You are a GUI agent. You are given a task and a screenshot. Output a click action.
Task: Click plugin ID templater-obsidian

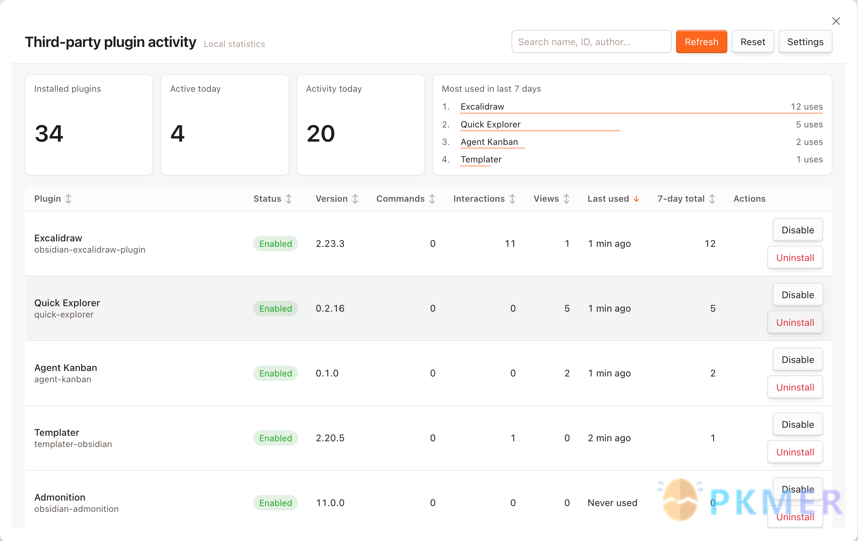coord(73,444)
